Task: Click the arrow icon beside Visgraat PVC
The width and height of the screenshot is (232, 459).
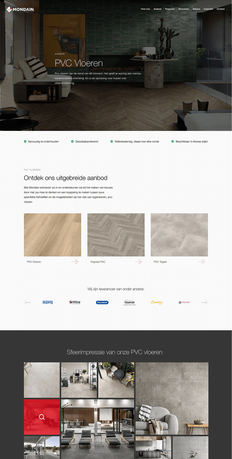Action: point(138,262)
